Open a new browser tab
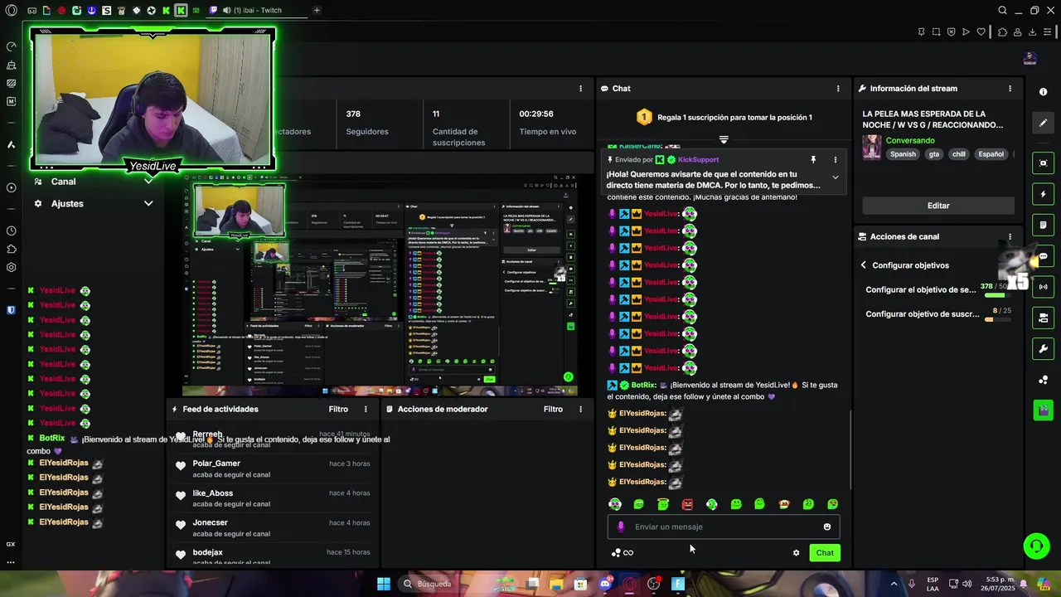 317,10
